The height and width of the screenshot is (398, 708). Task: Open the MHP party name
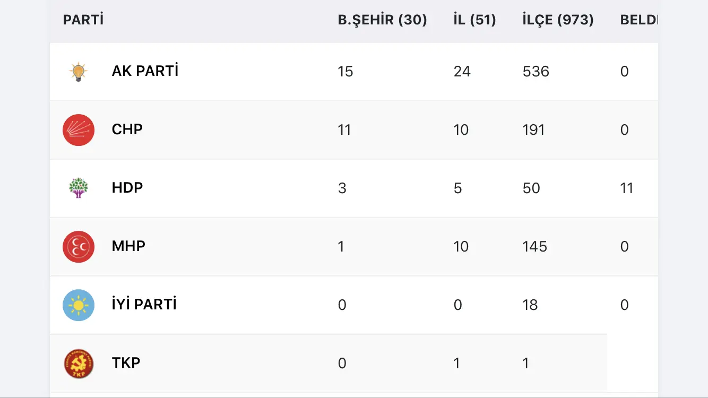click(128, 246)
